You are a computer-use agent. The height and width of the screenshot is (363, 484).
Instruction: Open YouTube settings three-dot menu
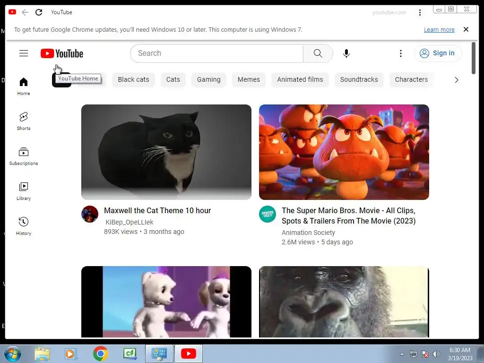[401, 53]
